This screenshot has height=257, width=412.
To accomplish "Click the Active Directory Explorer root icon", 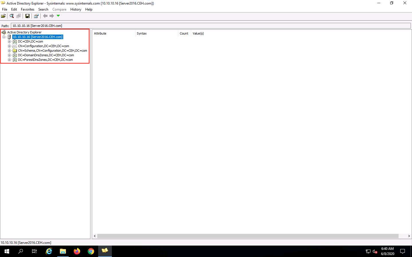I will pyautogui.click(x=4, y=32).
